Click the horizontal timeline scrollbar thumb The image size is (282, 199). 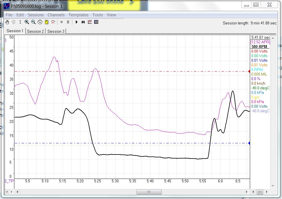coord(148,192)
